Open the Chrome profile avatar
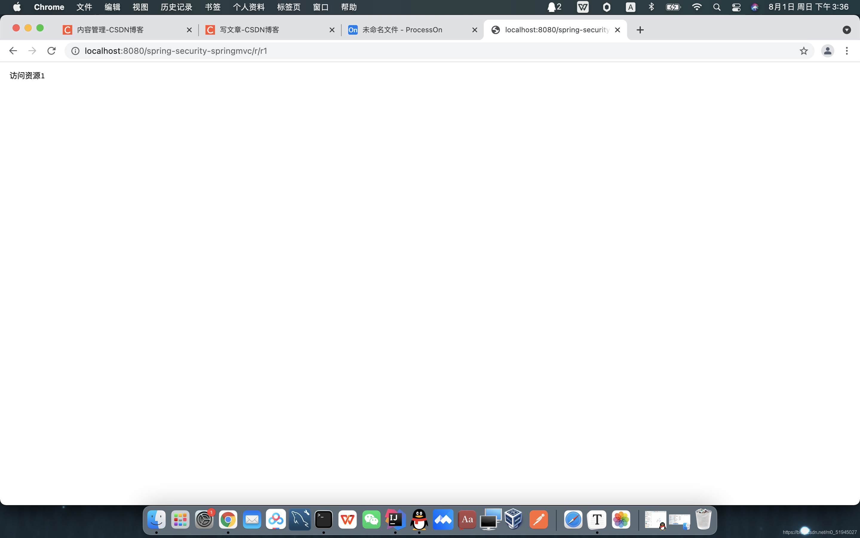The width and height of the screenshot is (860, 538). click(x=827, y=51)
